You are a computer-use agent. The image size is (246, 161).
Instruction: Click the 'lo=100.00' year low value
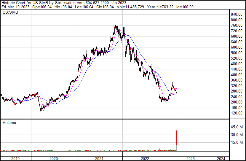pyautogui.click(x=185, y=7)
